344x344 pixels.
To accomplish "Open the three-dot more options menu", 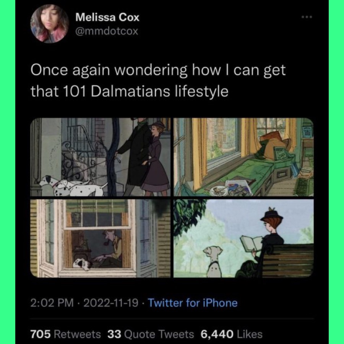I will [307, 18].
